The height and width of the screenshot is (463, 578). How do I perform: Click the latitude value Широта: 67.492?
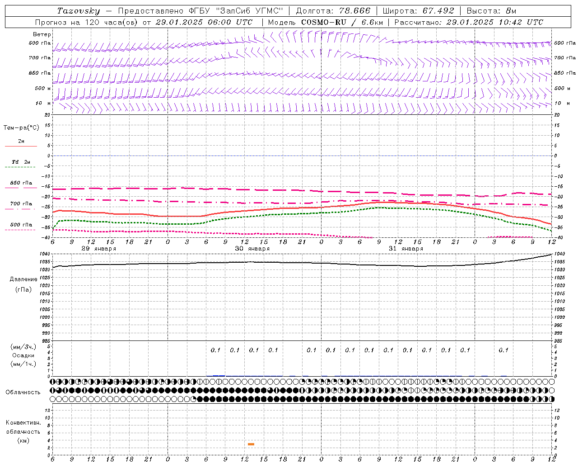[418, 11]
